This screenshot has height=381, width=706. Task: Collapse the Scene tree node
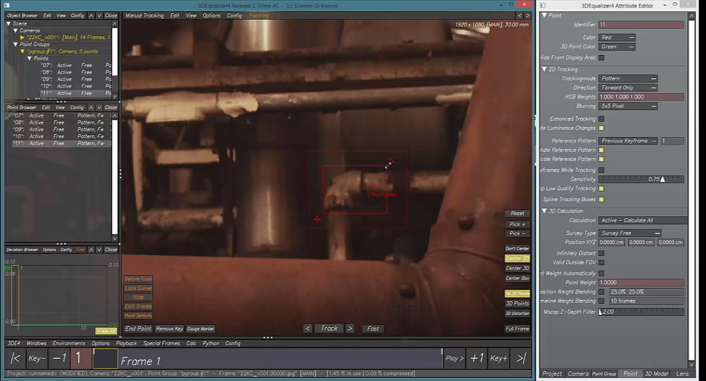coord(9,24)
